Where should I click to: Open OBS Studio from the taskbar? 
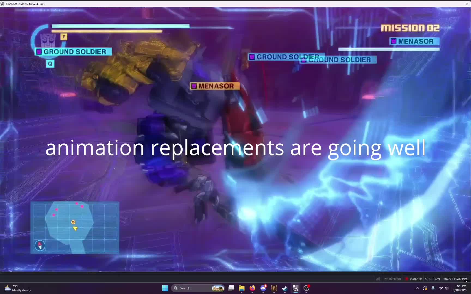coord(306,288)
